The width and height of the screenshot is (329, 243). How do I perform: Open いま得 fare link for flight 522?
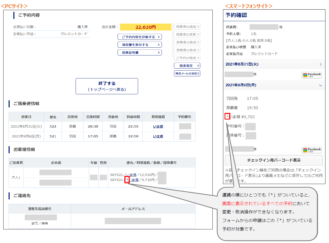click(x=158, y=127)
